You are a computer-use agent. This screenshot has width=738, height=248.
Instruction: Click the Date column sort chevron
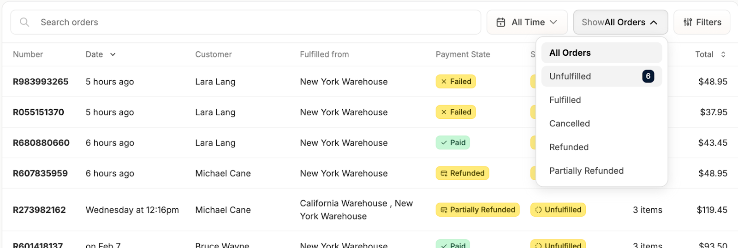point(113,54)
